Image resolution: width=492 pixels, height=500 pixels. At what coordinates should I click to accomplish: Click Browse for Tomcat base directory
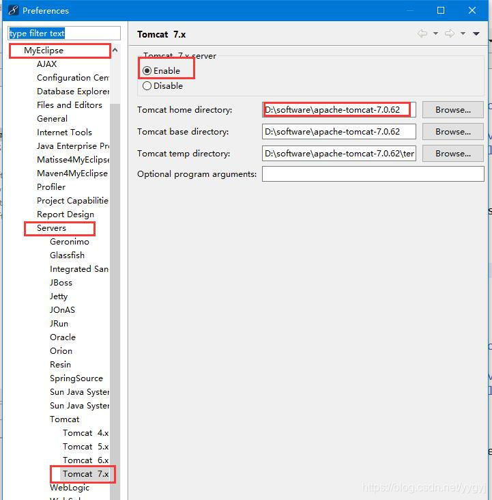click(453, 132)
